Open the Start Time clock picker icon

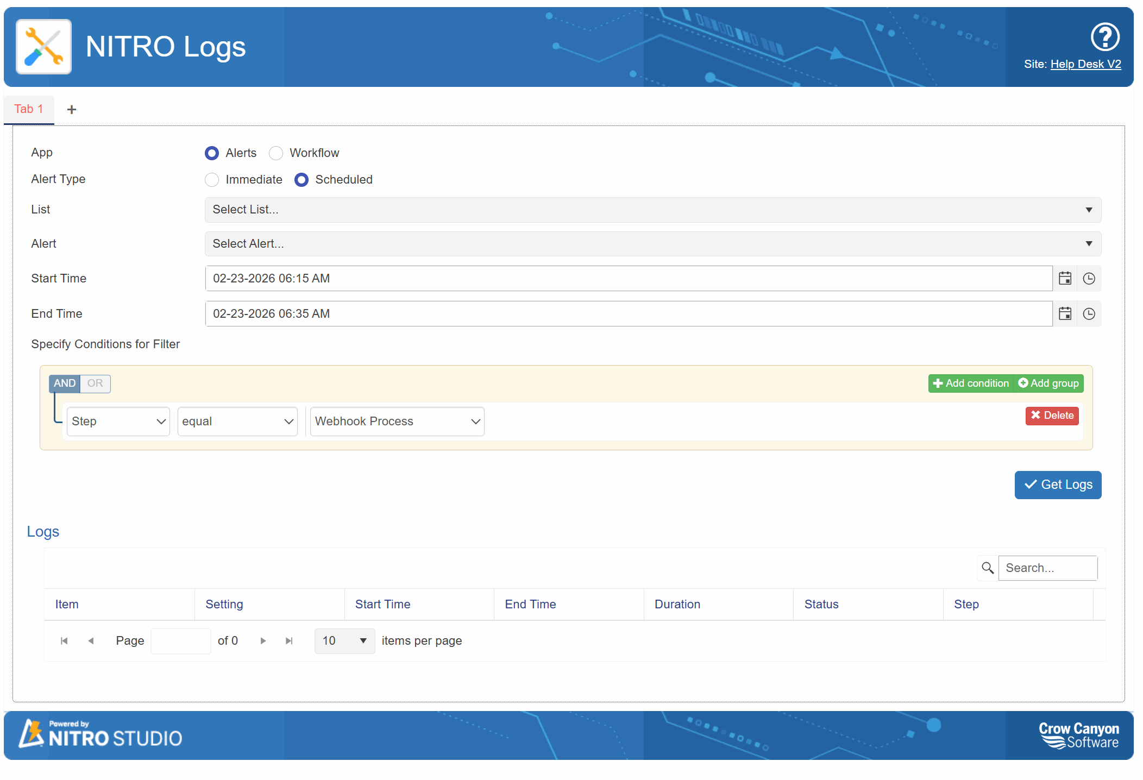tap(1089, 278)
